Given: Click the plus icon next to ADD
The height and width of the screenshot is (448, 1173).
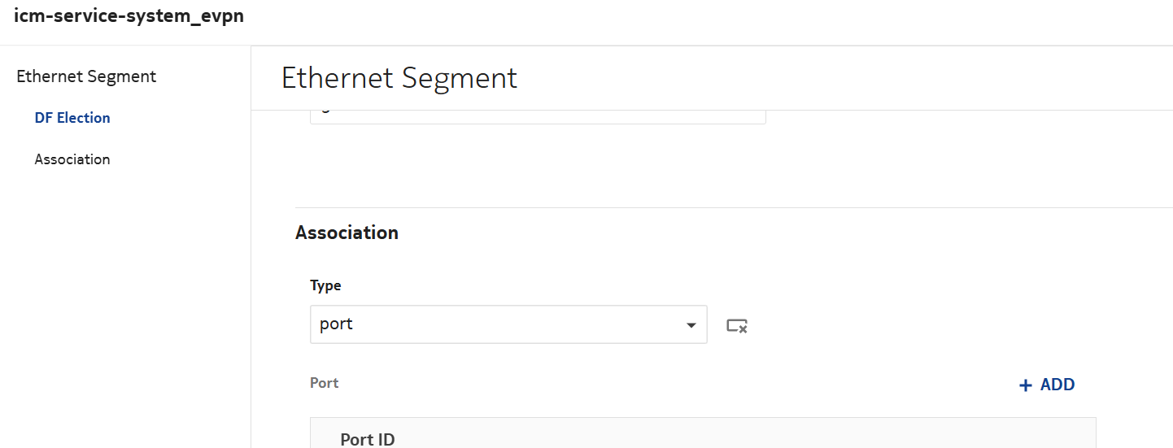Looking at the screenshot, I should click(x=1025, y=385).
